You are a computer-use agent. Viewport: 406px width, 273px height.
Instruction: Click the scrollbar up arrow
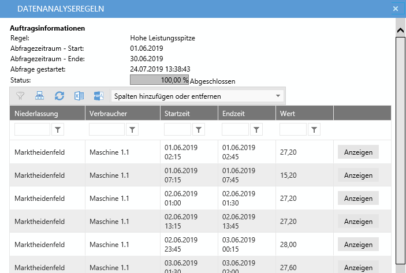point(399,30)
